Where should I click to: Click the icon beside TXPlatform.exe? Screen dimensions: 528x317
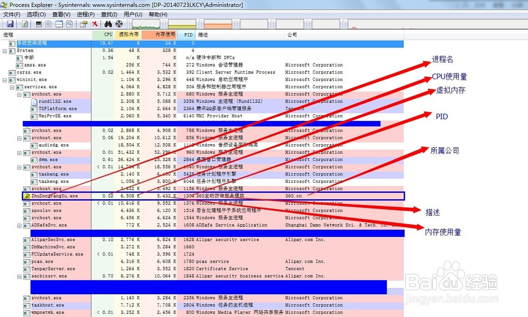34,109
